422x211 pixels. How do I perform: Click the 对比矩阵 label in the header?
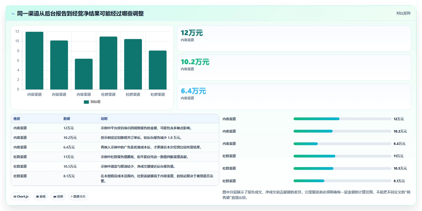tap(403, 13)
